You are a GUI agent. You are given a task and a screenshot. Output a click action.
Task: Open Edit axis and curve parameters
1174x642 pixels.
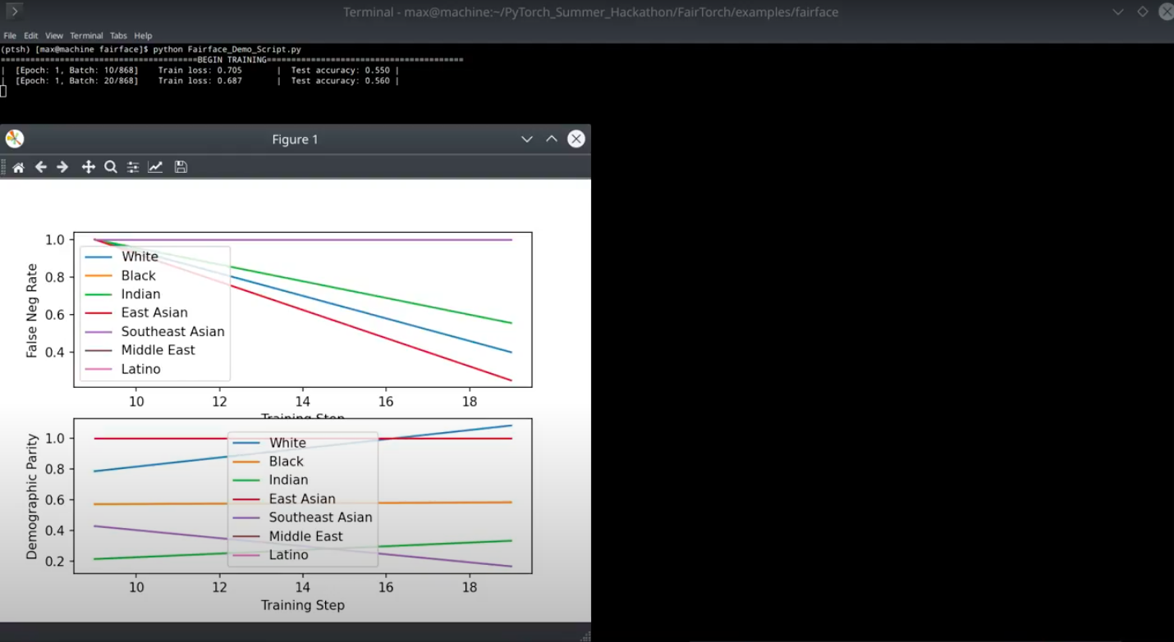pyautogui.click(x=155, y=167)
